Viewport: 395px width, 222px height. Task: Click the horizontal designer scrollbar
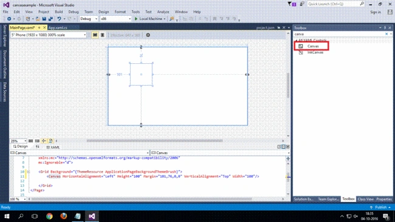[155, 140]
